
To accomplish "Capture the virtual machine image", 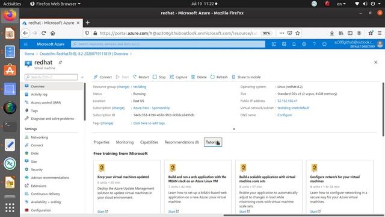I will (x=179, y=77).
